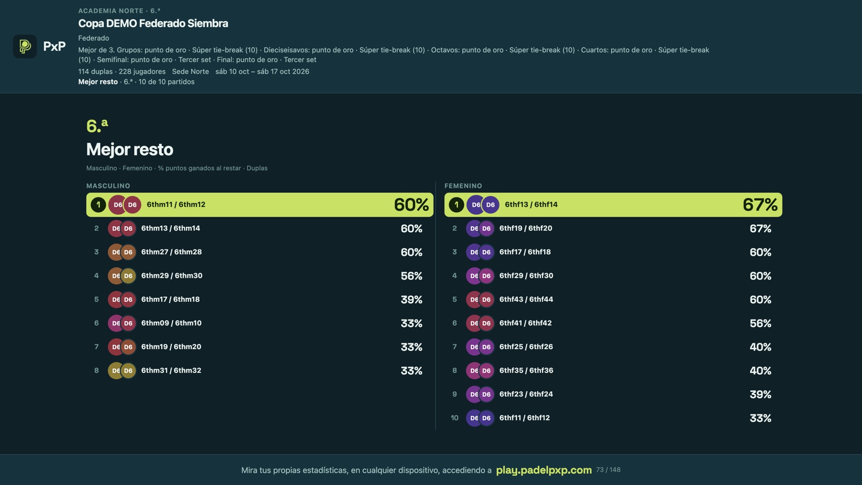Click the Copa DEMO Federado Siembra title

[x=153, y=23]
